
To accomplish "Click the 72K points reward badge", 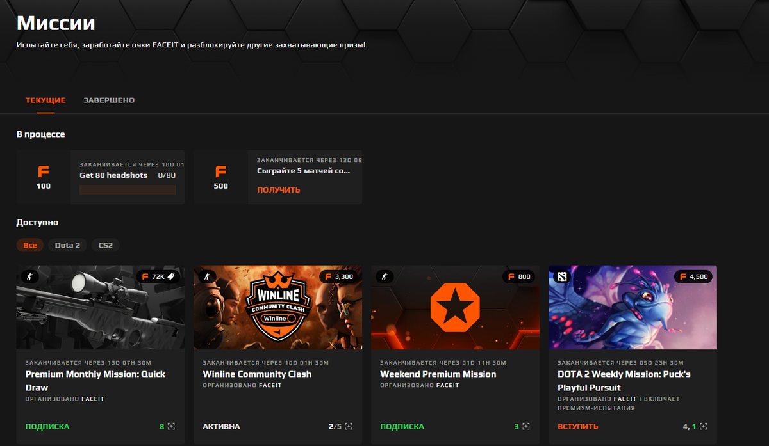I will point(158,276).
